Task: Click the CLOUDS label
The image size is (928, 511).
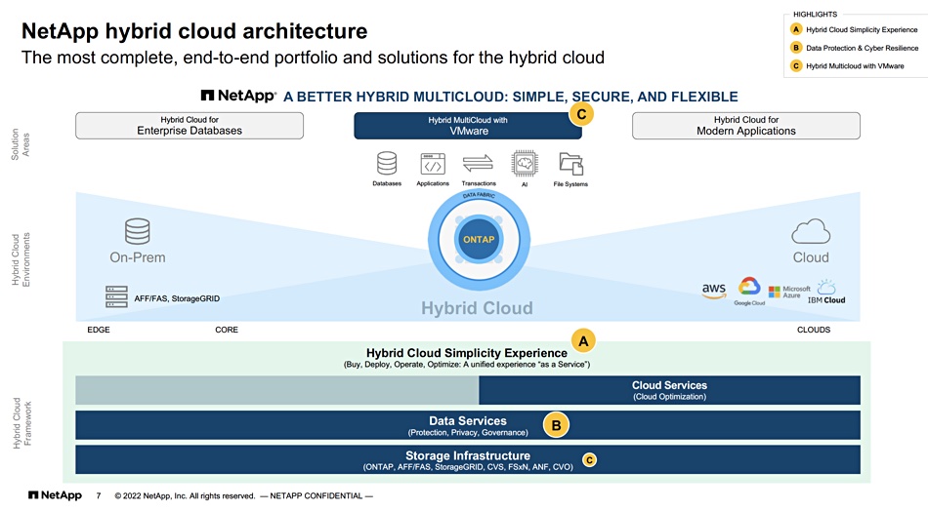Action: tap(814, 330)
